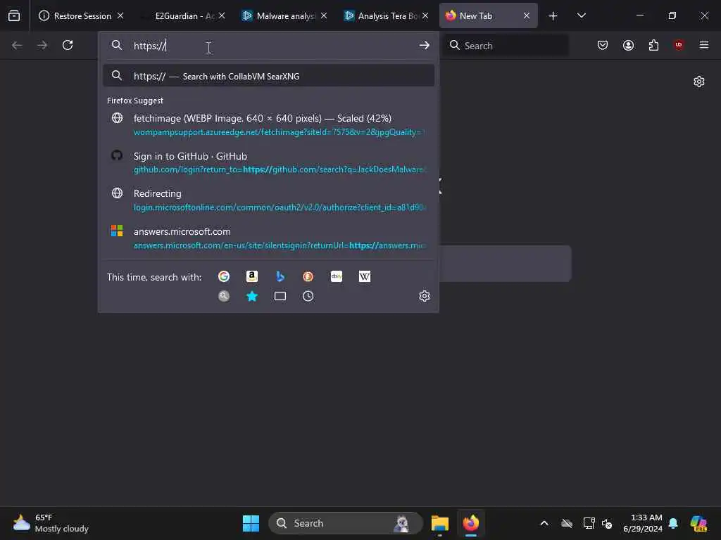This screenshot has width=721, height=540.
Task: Open the OneDrive cloud tray icon
Action: pos(567,523)
